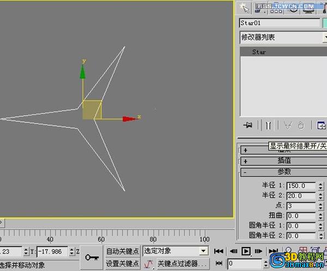
Task: Click the teal object color swatch
Action: [x=325, y=23]
